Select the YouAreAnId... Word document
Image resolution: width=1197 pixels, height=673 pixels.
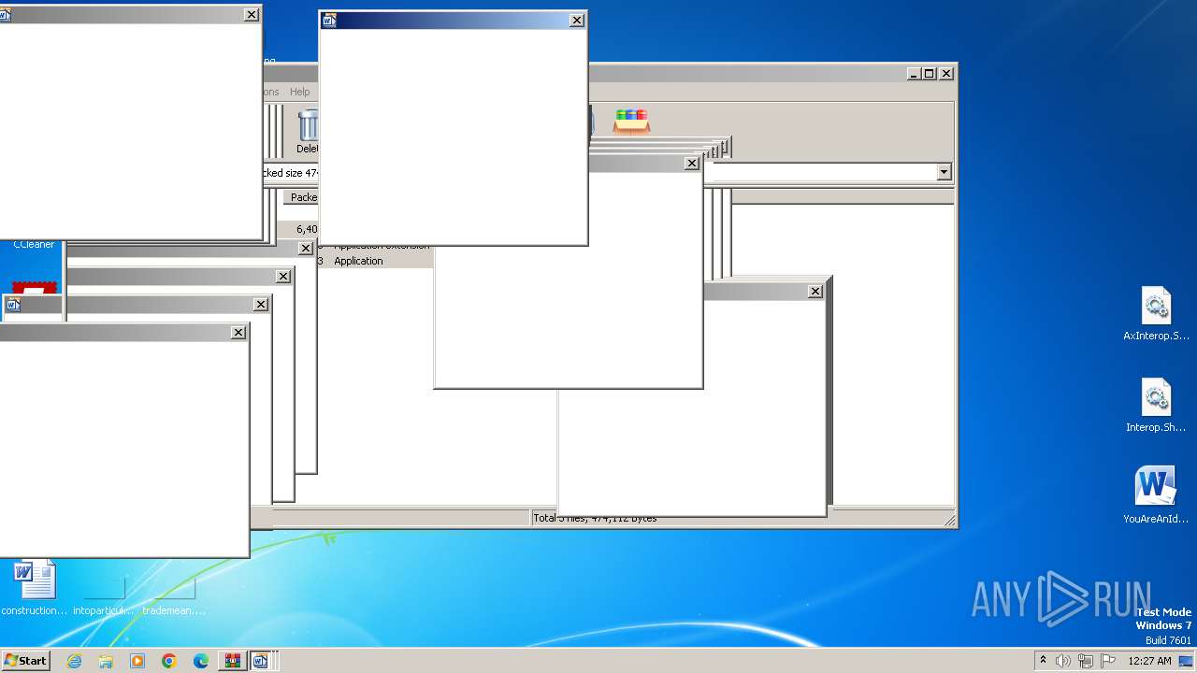(1156, 495)
